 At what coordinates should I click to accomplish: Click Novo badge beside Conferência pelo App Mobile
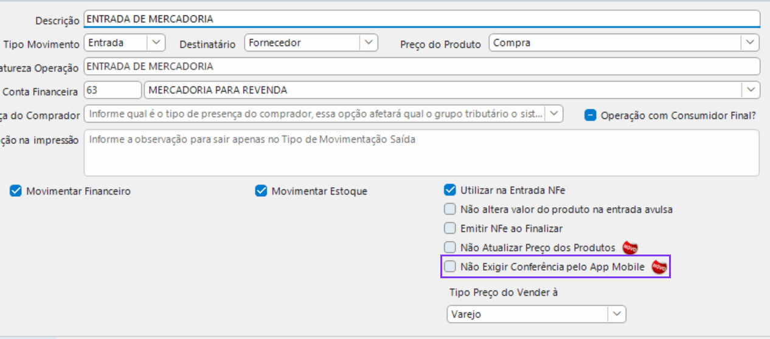659,267
